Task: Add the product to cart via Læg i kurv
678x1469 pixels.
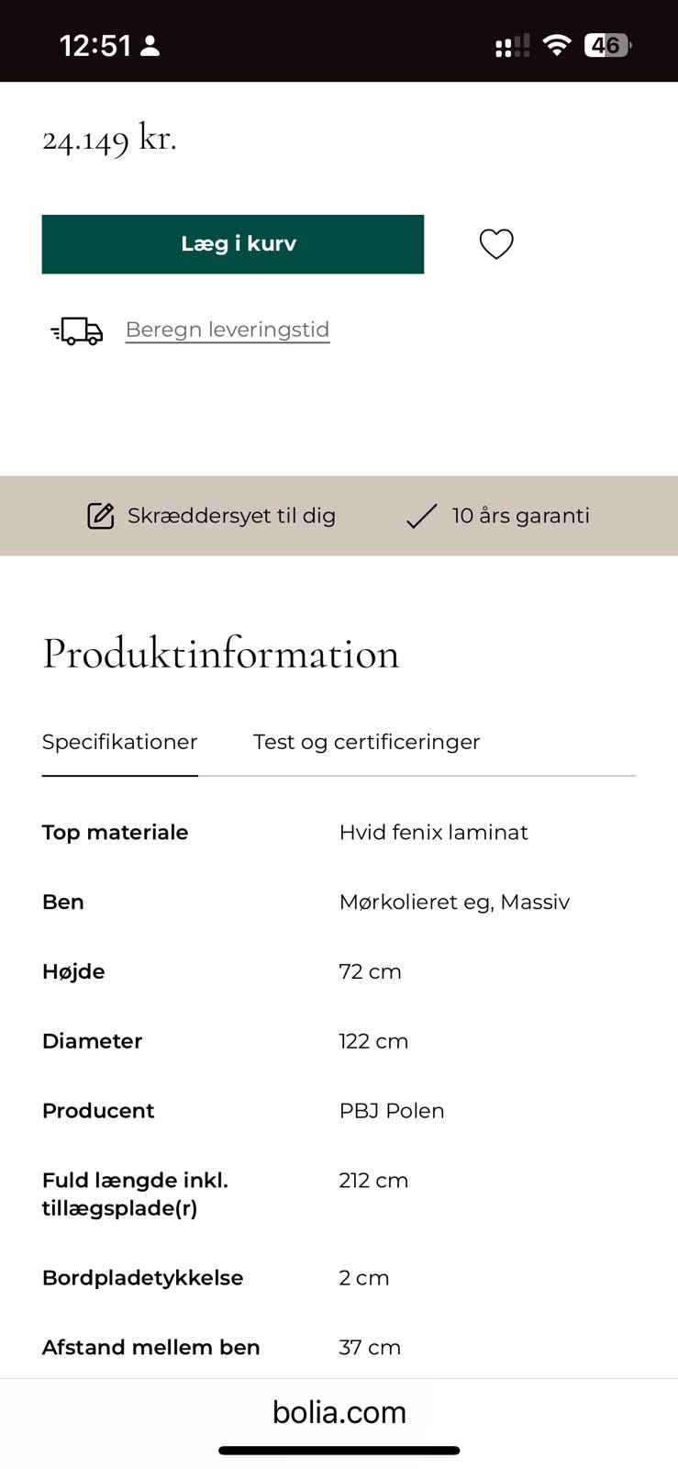Action: point(232,244)
